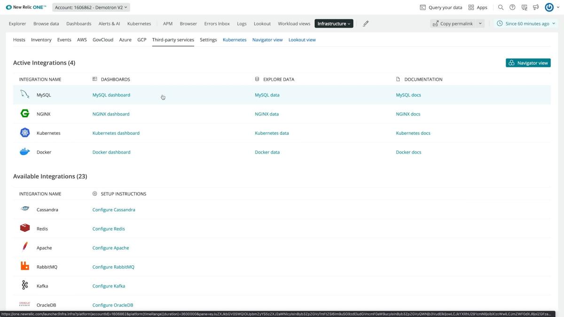Screen dimensions: 564x317
Task: Click the MySQL dolphin icon
Action: coord(25,94)
